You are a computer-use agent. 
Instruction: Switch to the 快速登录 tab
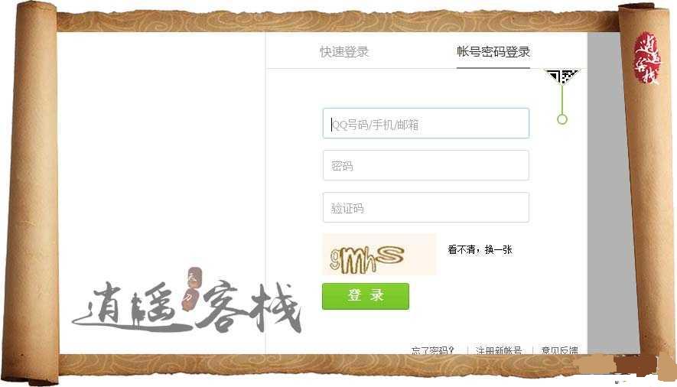point(344,52)
